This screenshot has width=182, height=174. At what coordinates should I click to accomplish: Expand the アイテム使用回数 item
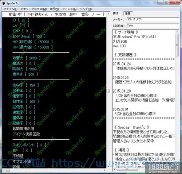point(26,134)
